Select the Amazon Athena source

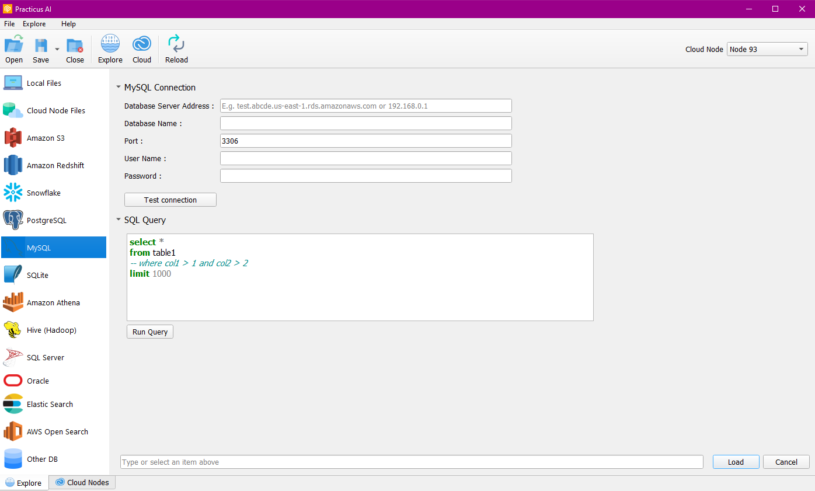coord(53,302)
